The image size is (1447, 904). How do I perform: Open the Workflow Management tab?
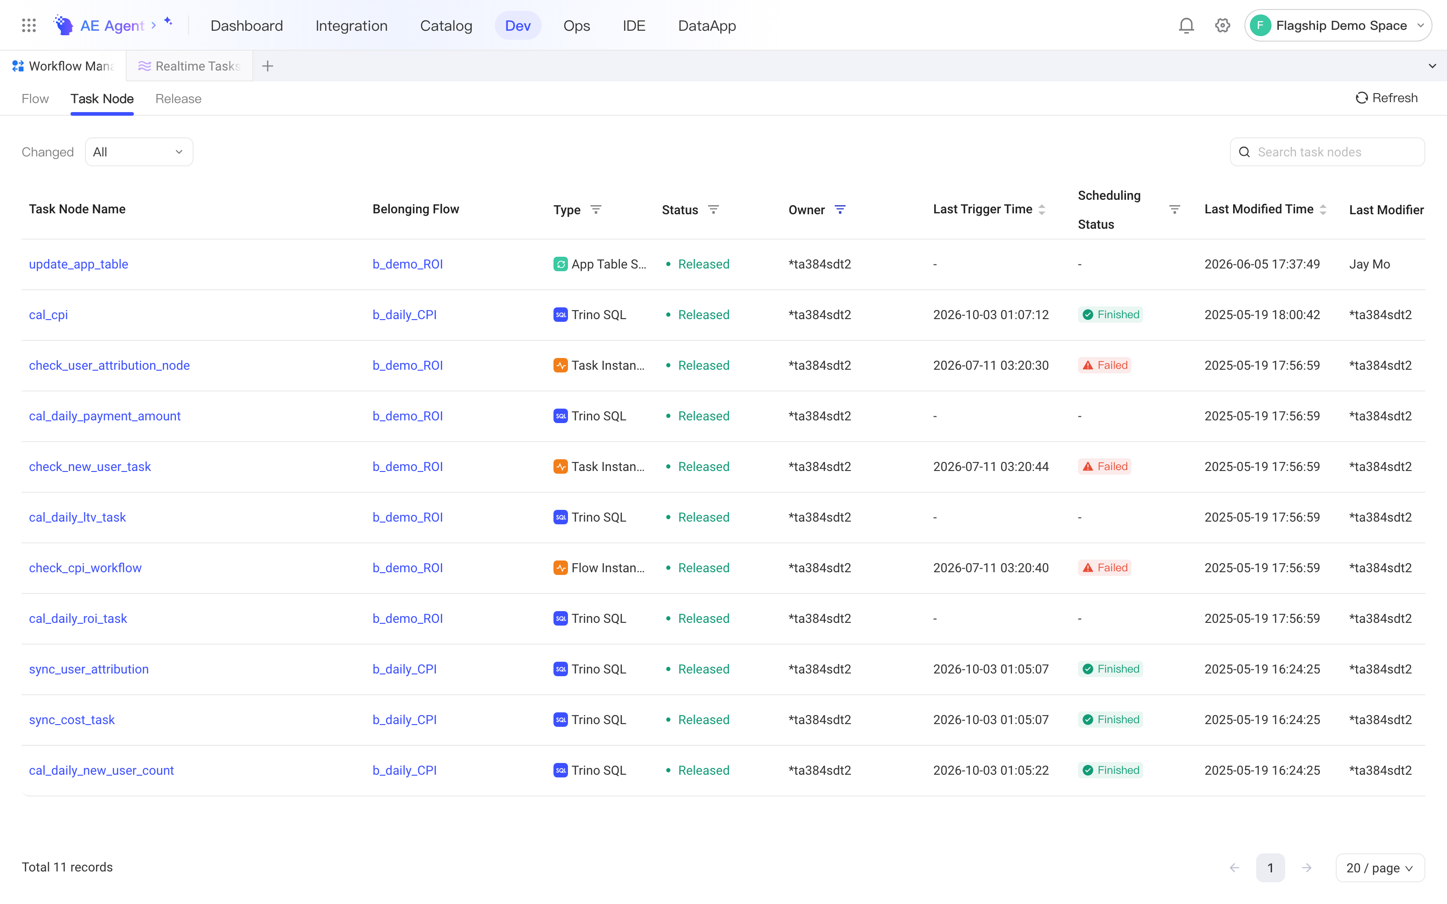[x=63, y=66]
